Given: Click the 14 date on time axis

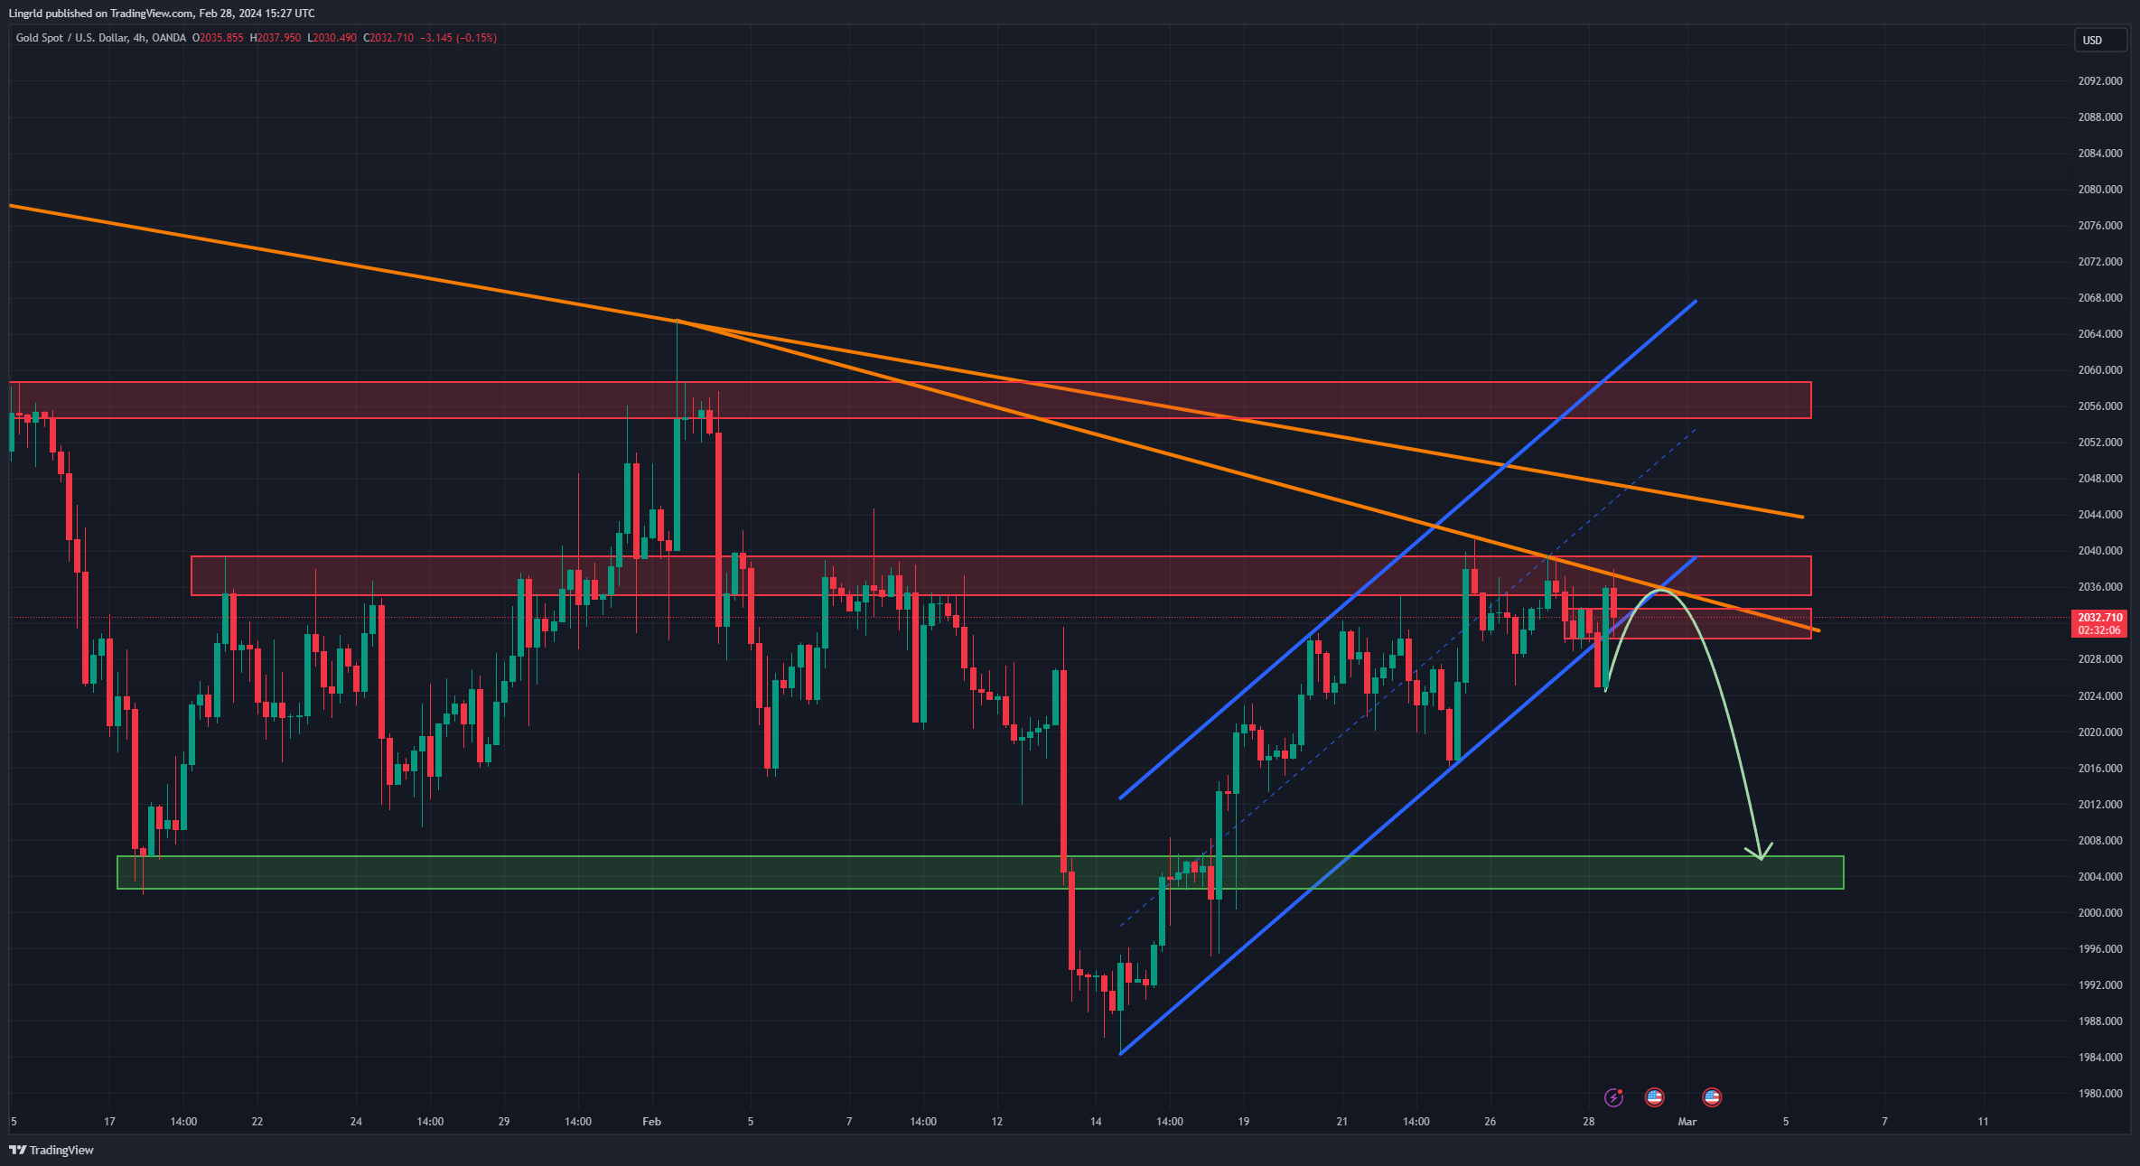Looking at the screenshot, I should pyautogui.click(x=1096, y=1122).
